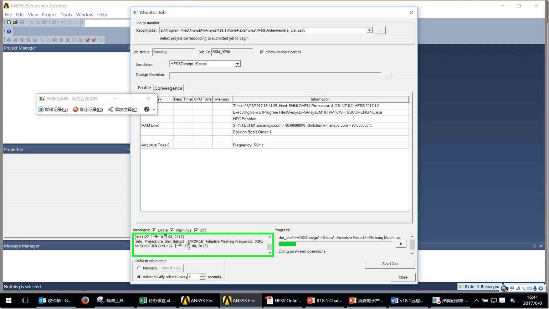Click the taskbar clock showing 16:41
The height and width of the screenshot is (309, 549).
coord(532,300)
